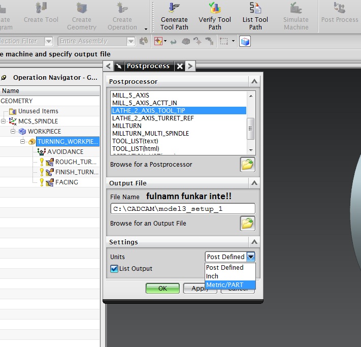The width and height of the screenshot is (361, 347).
Task: Click the Create Geometry icon
Action: pyautogui.click(x=82, y=8)
